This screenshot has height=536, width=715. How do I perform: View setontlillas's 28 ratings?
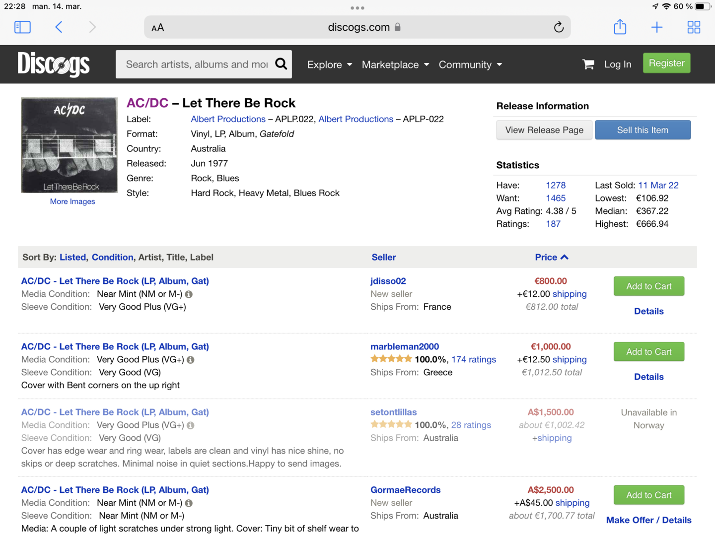(471, 425)
